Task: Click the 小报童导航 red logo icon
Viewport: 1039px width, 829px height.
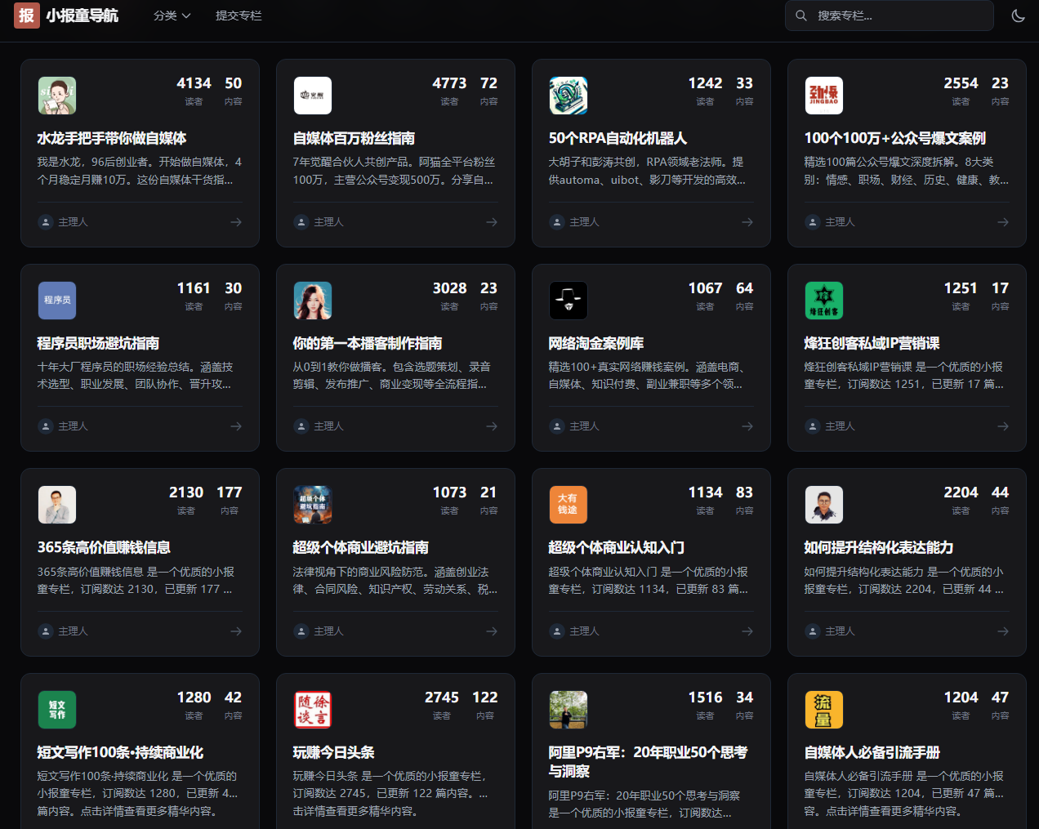Action: [27, 16]
